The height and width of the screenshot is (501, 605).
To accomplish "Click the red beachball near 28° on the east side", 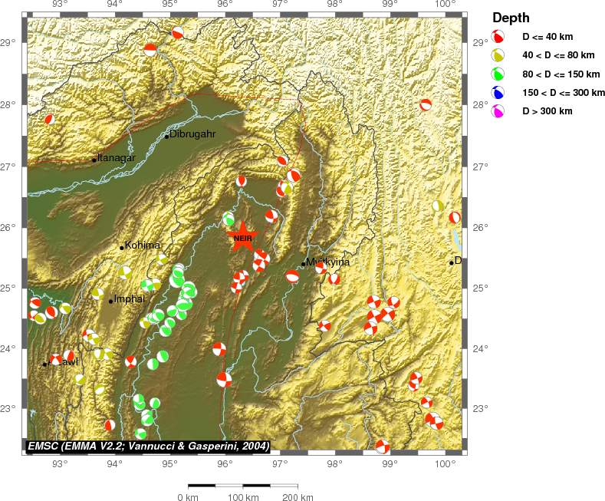I will pyautogui.click(x=426, y=104).
